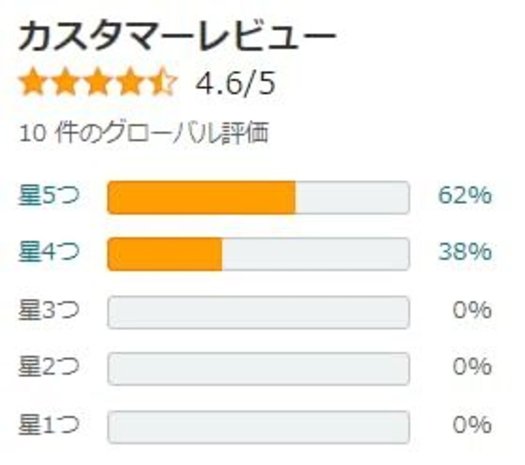Click the 星2つ row label

coord(48,367)
